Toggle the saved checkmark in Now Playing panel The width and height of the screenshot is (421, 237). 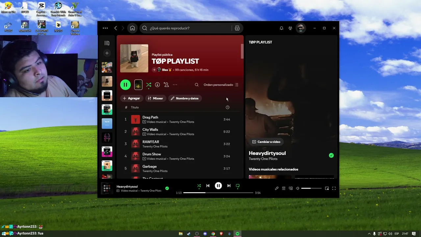[331, 155]
